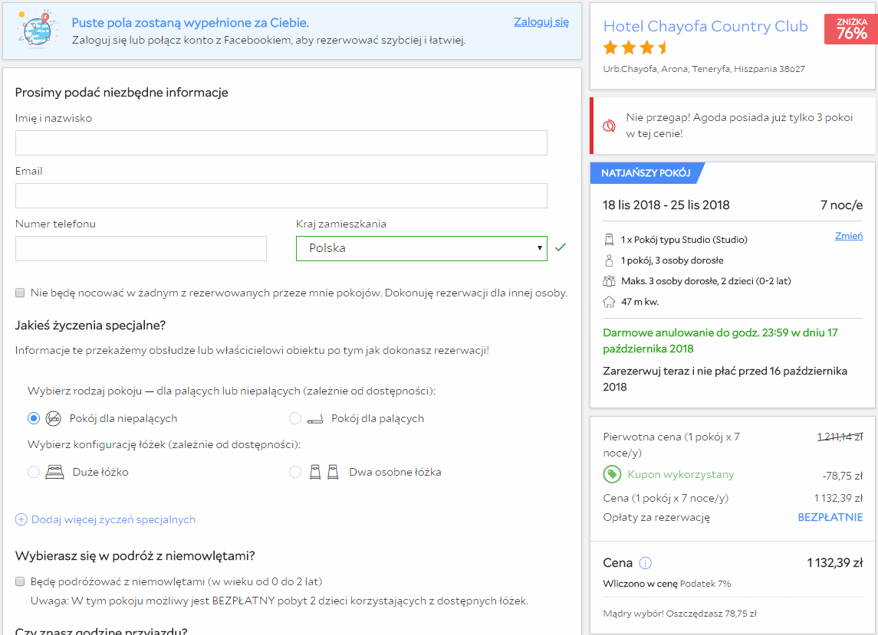Screen dimensions: 878x635
Task: Select the Pokój dla niepalących radio button
Action: 34,418
